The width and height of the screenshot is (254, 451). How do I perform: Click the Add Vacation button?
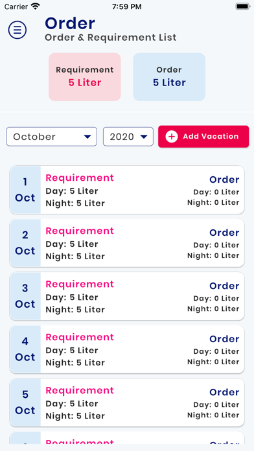tap(203, 136)
